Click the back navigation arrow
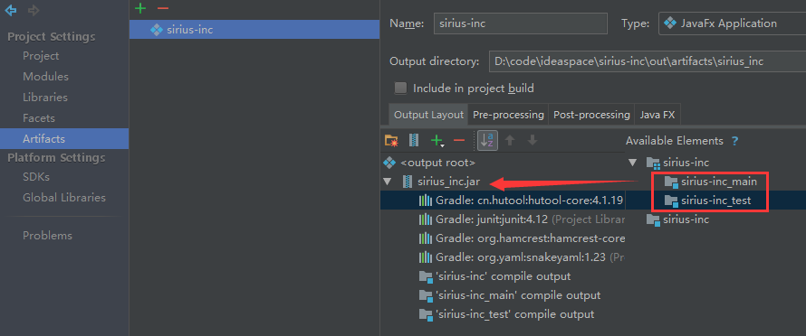 click(11, 10)
